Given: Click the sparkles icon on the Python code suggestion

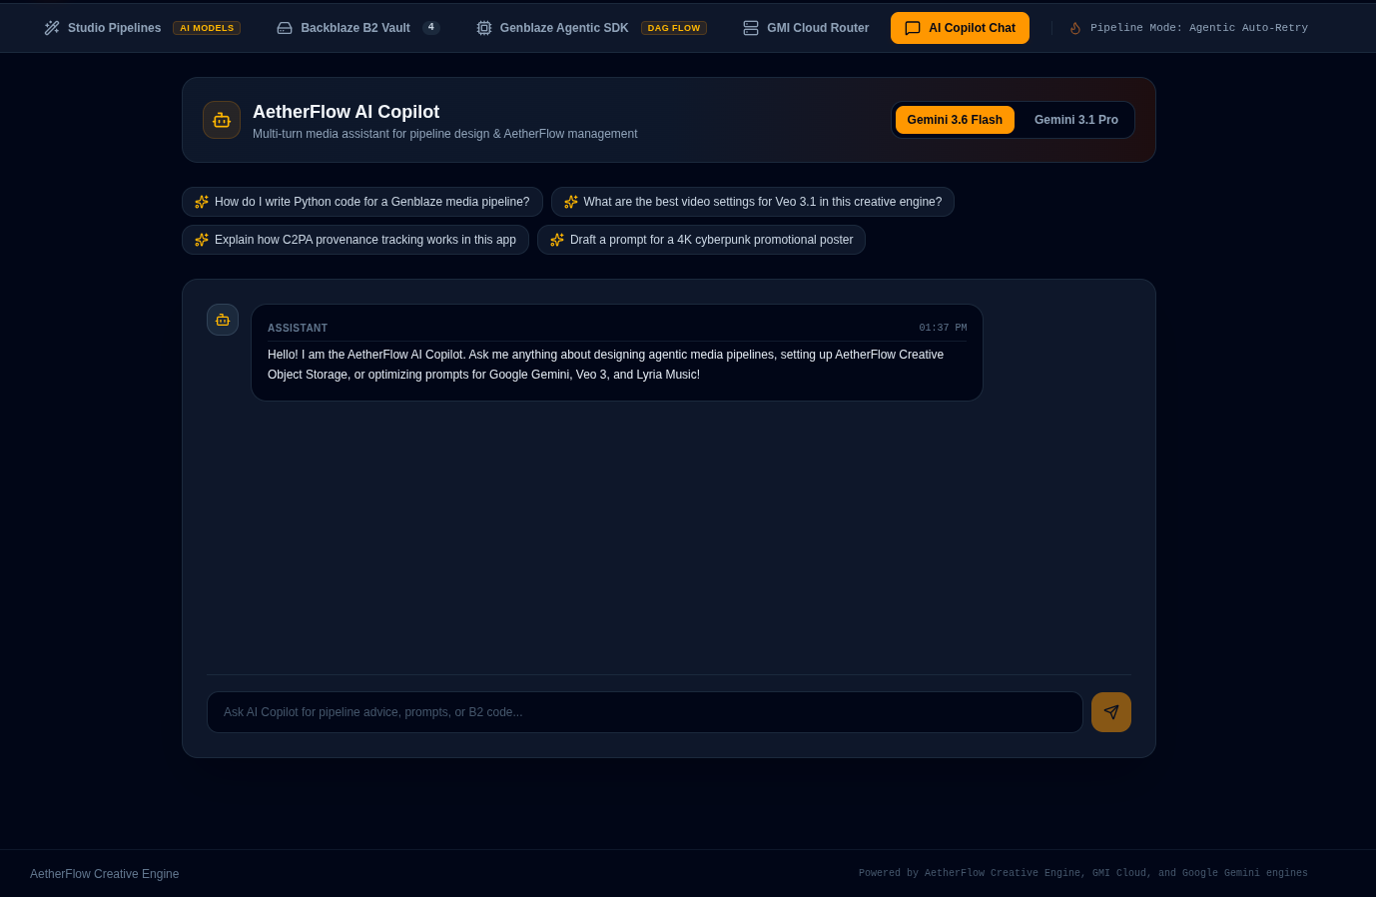Looking at the screenshot, I should point(202,202).
